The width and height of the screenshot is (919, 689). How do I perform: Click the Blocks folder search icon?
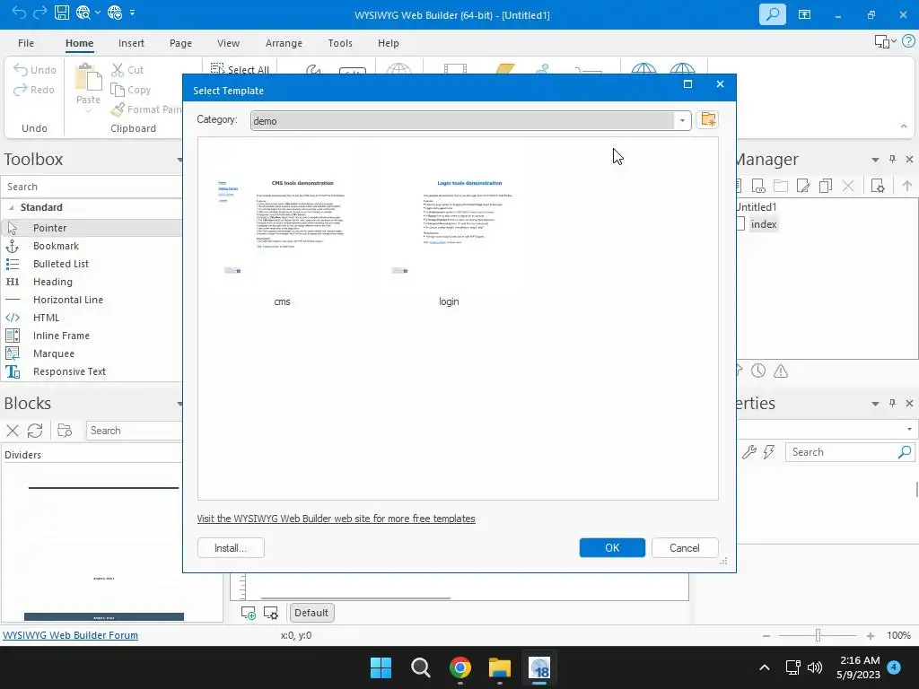(x=65, y=431)
